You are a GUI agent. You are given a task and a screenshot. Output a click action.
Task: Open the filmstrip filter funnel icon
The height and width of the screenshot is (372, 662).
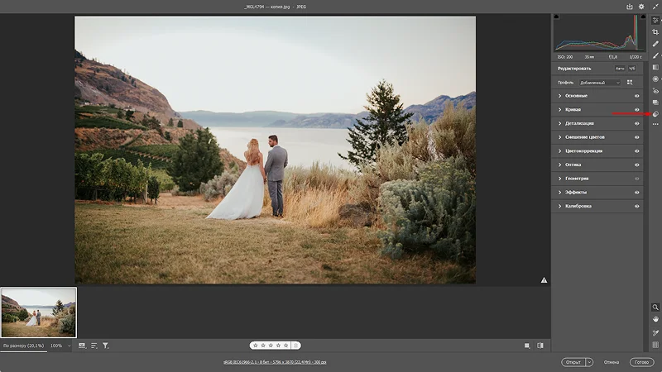tap(106, 346)
